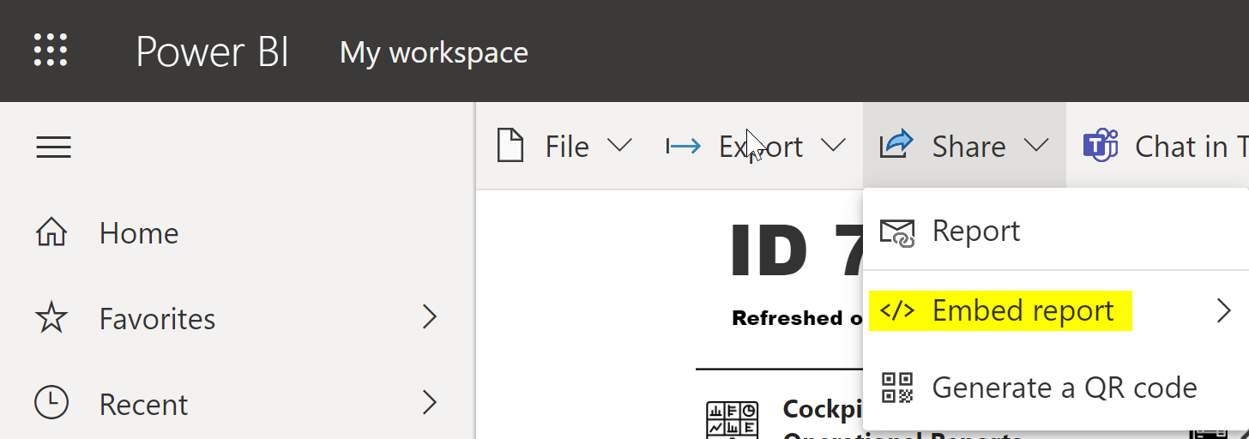The width and height of the screenshot is (1249, 439).
Task: Click the Home house icon
Action: click(51, 232)
